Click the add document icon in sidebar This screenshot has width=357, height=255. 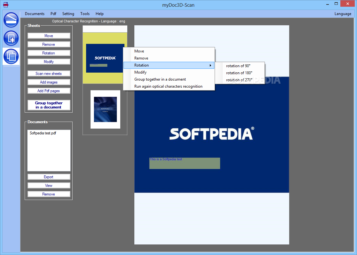(11, 38)
